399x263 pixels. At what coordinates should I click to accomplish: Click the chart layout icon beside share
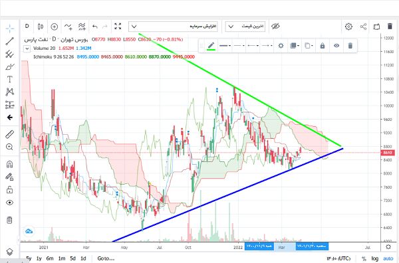[376, 27]
